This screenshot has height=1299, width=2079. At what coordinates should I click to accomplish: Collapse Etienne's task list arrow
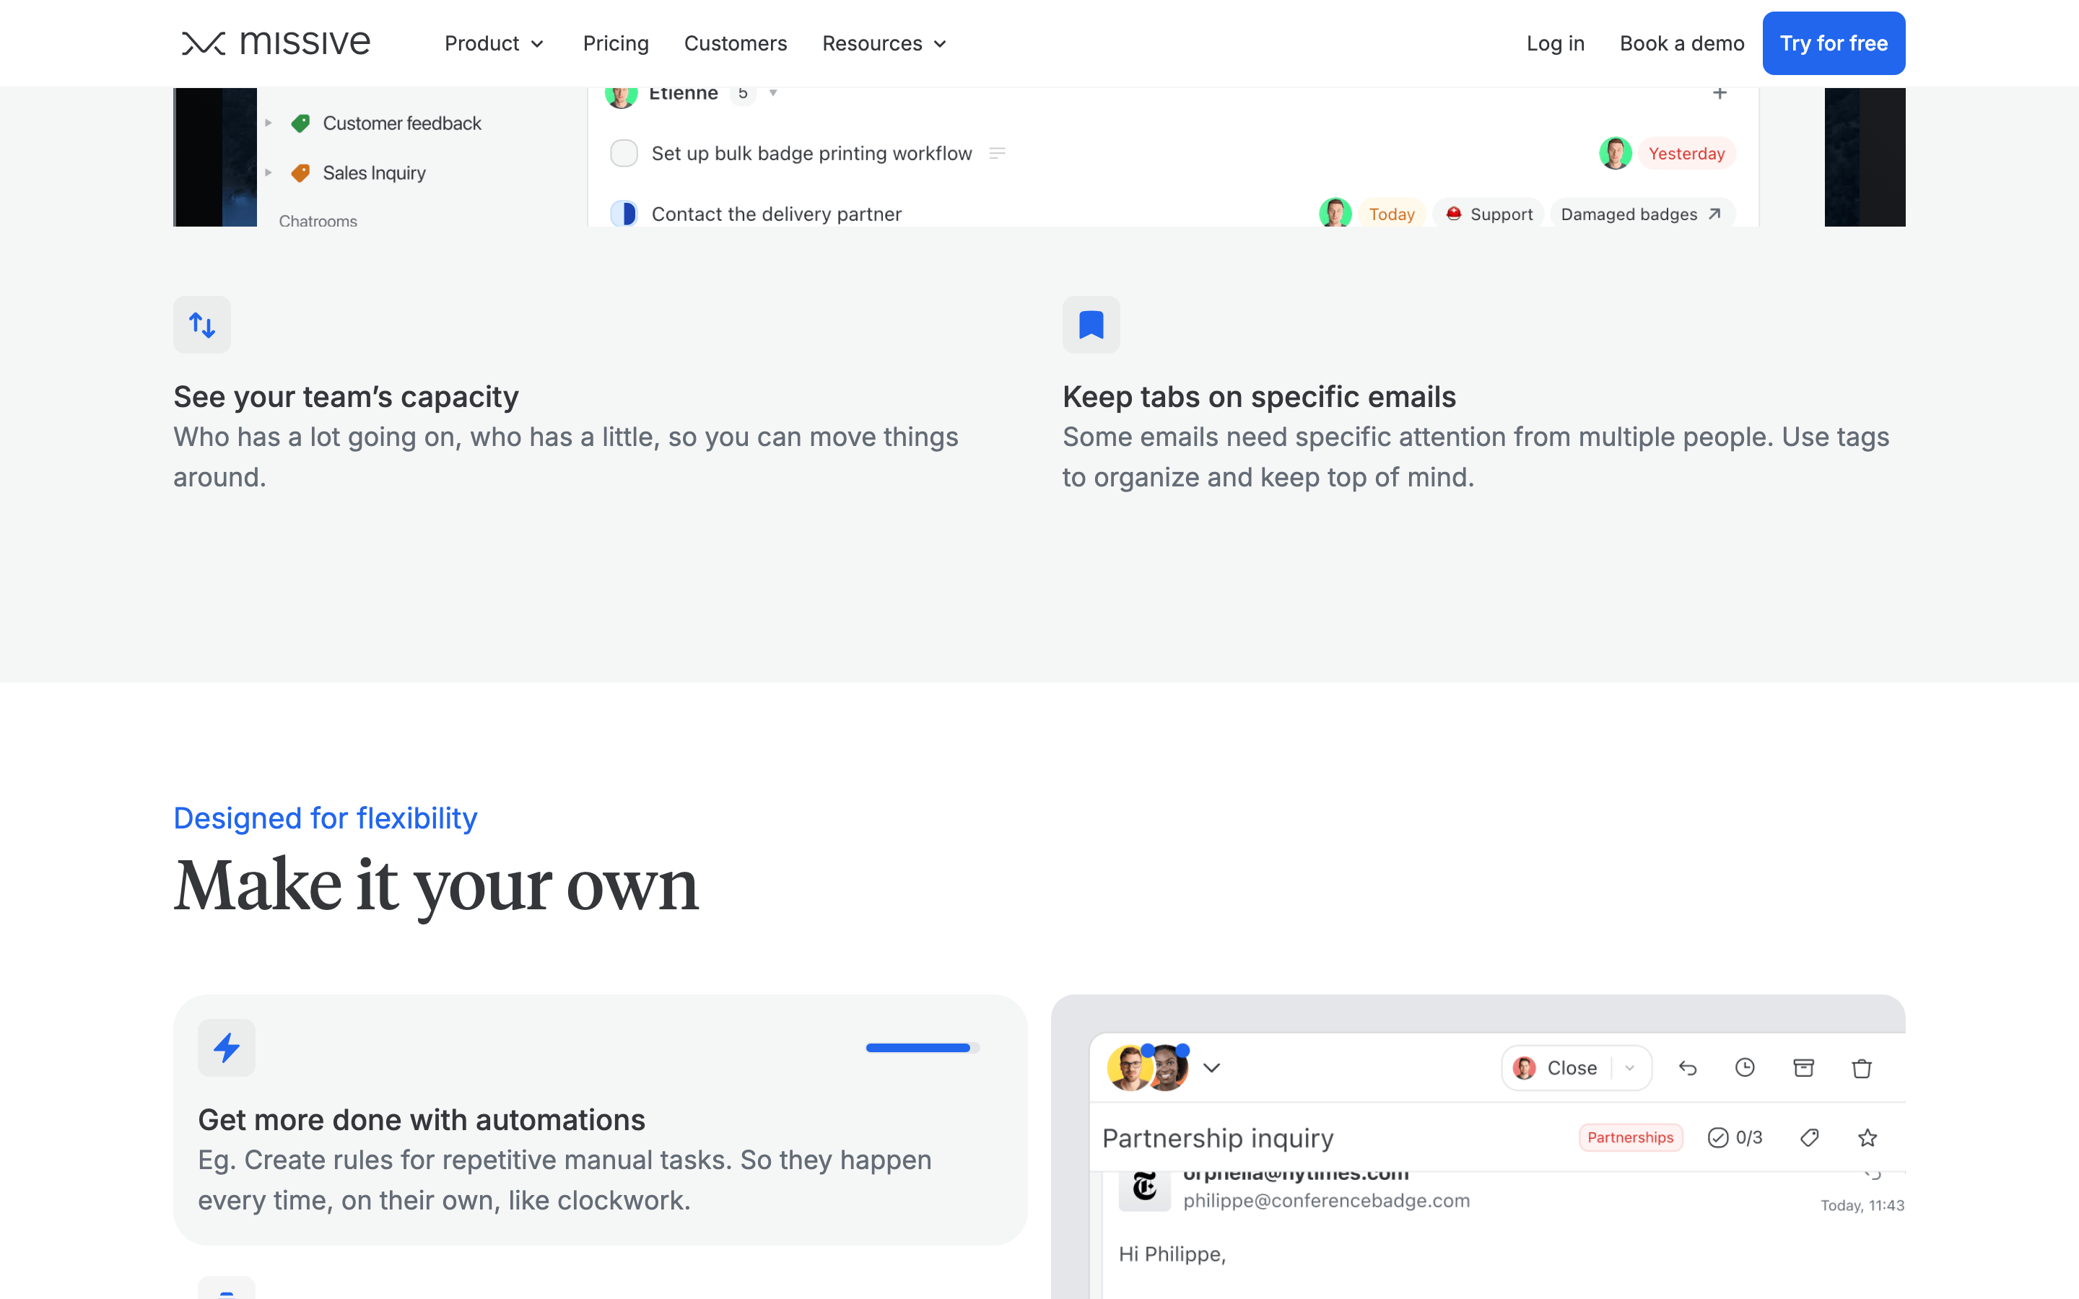click(x=773, y=93)
